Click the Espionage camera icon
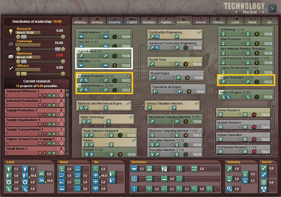This screenshot has height=197, width=281. [11, 44]
